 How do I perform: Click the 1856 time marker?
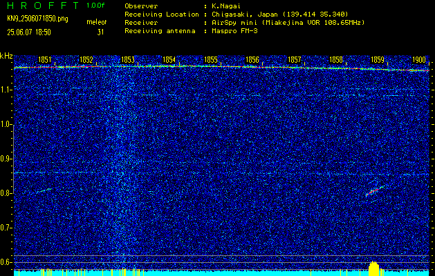252,60
